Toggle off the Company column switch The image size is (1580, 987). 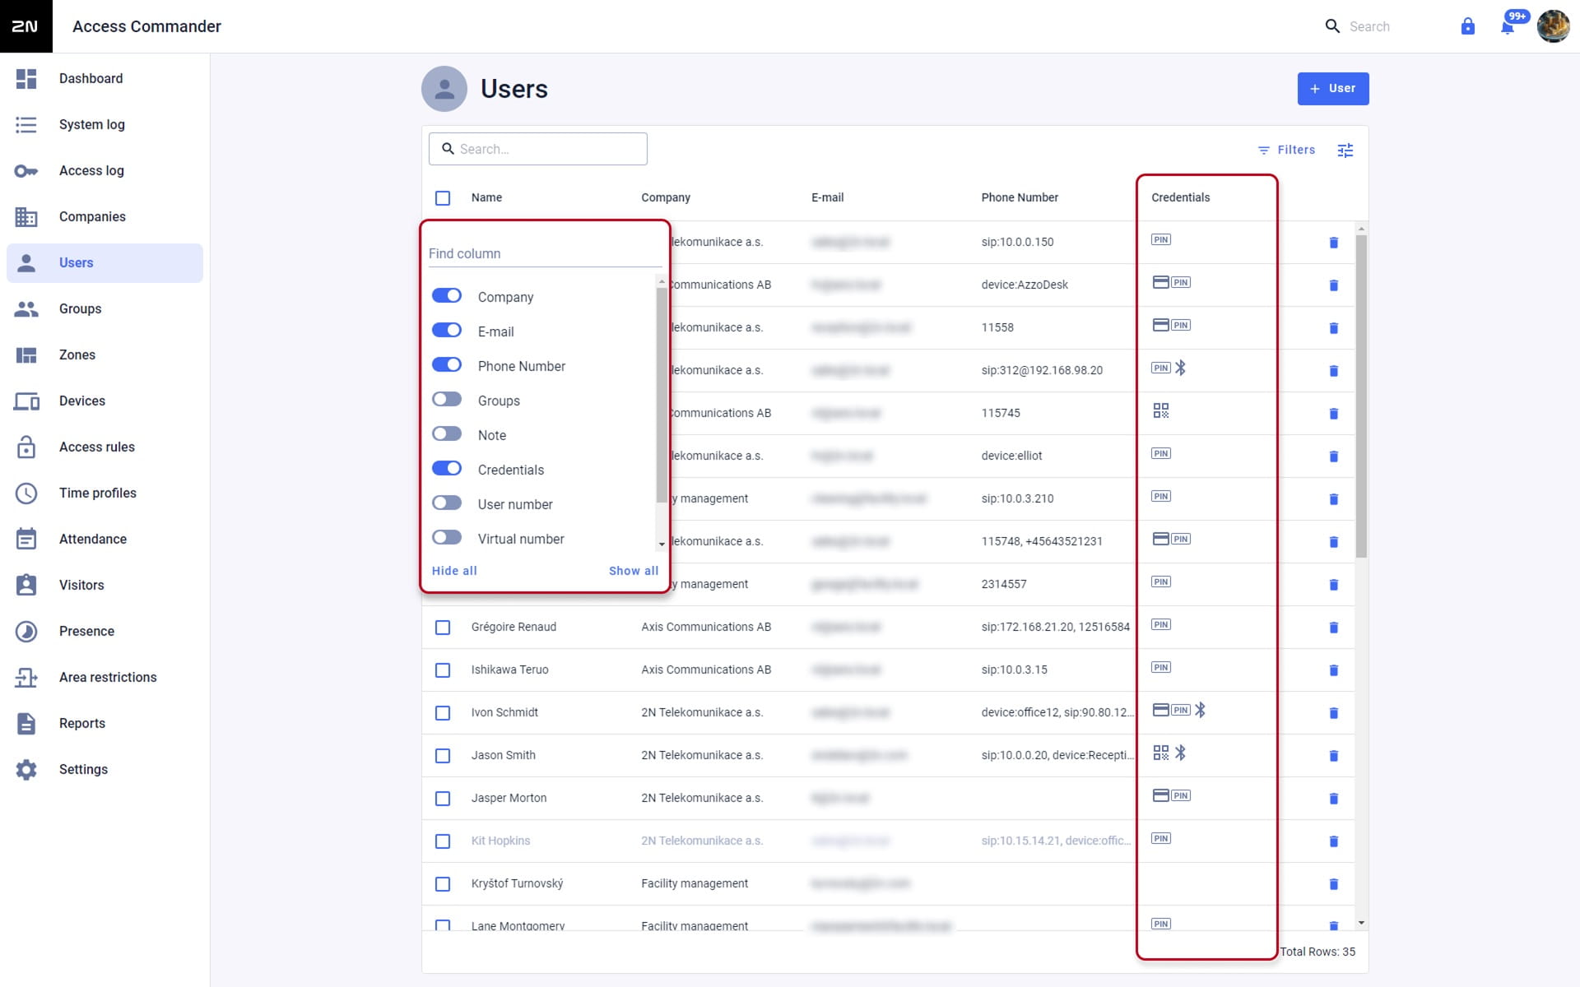[447, 296]
